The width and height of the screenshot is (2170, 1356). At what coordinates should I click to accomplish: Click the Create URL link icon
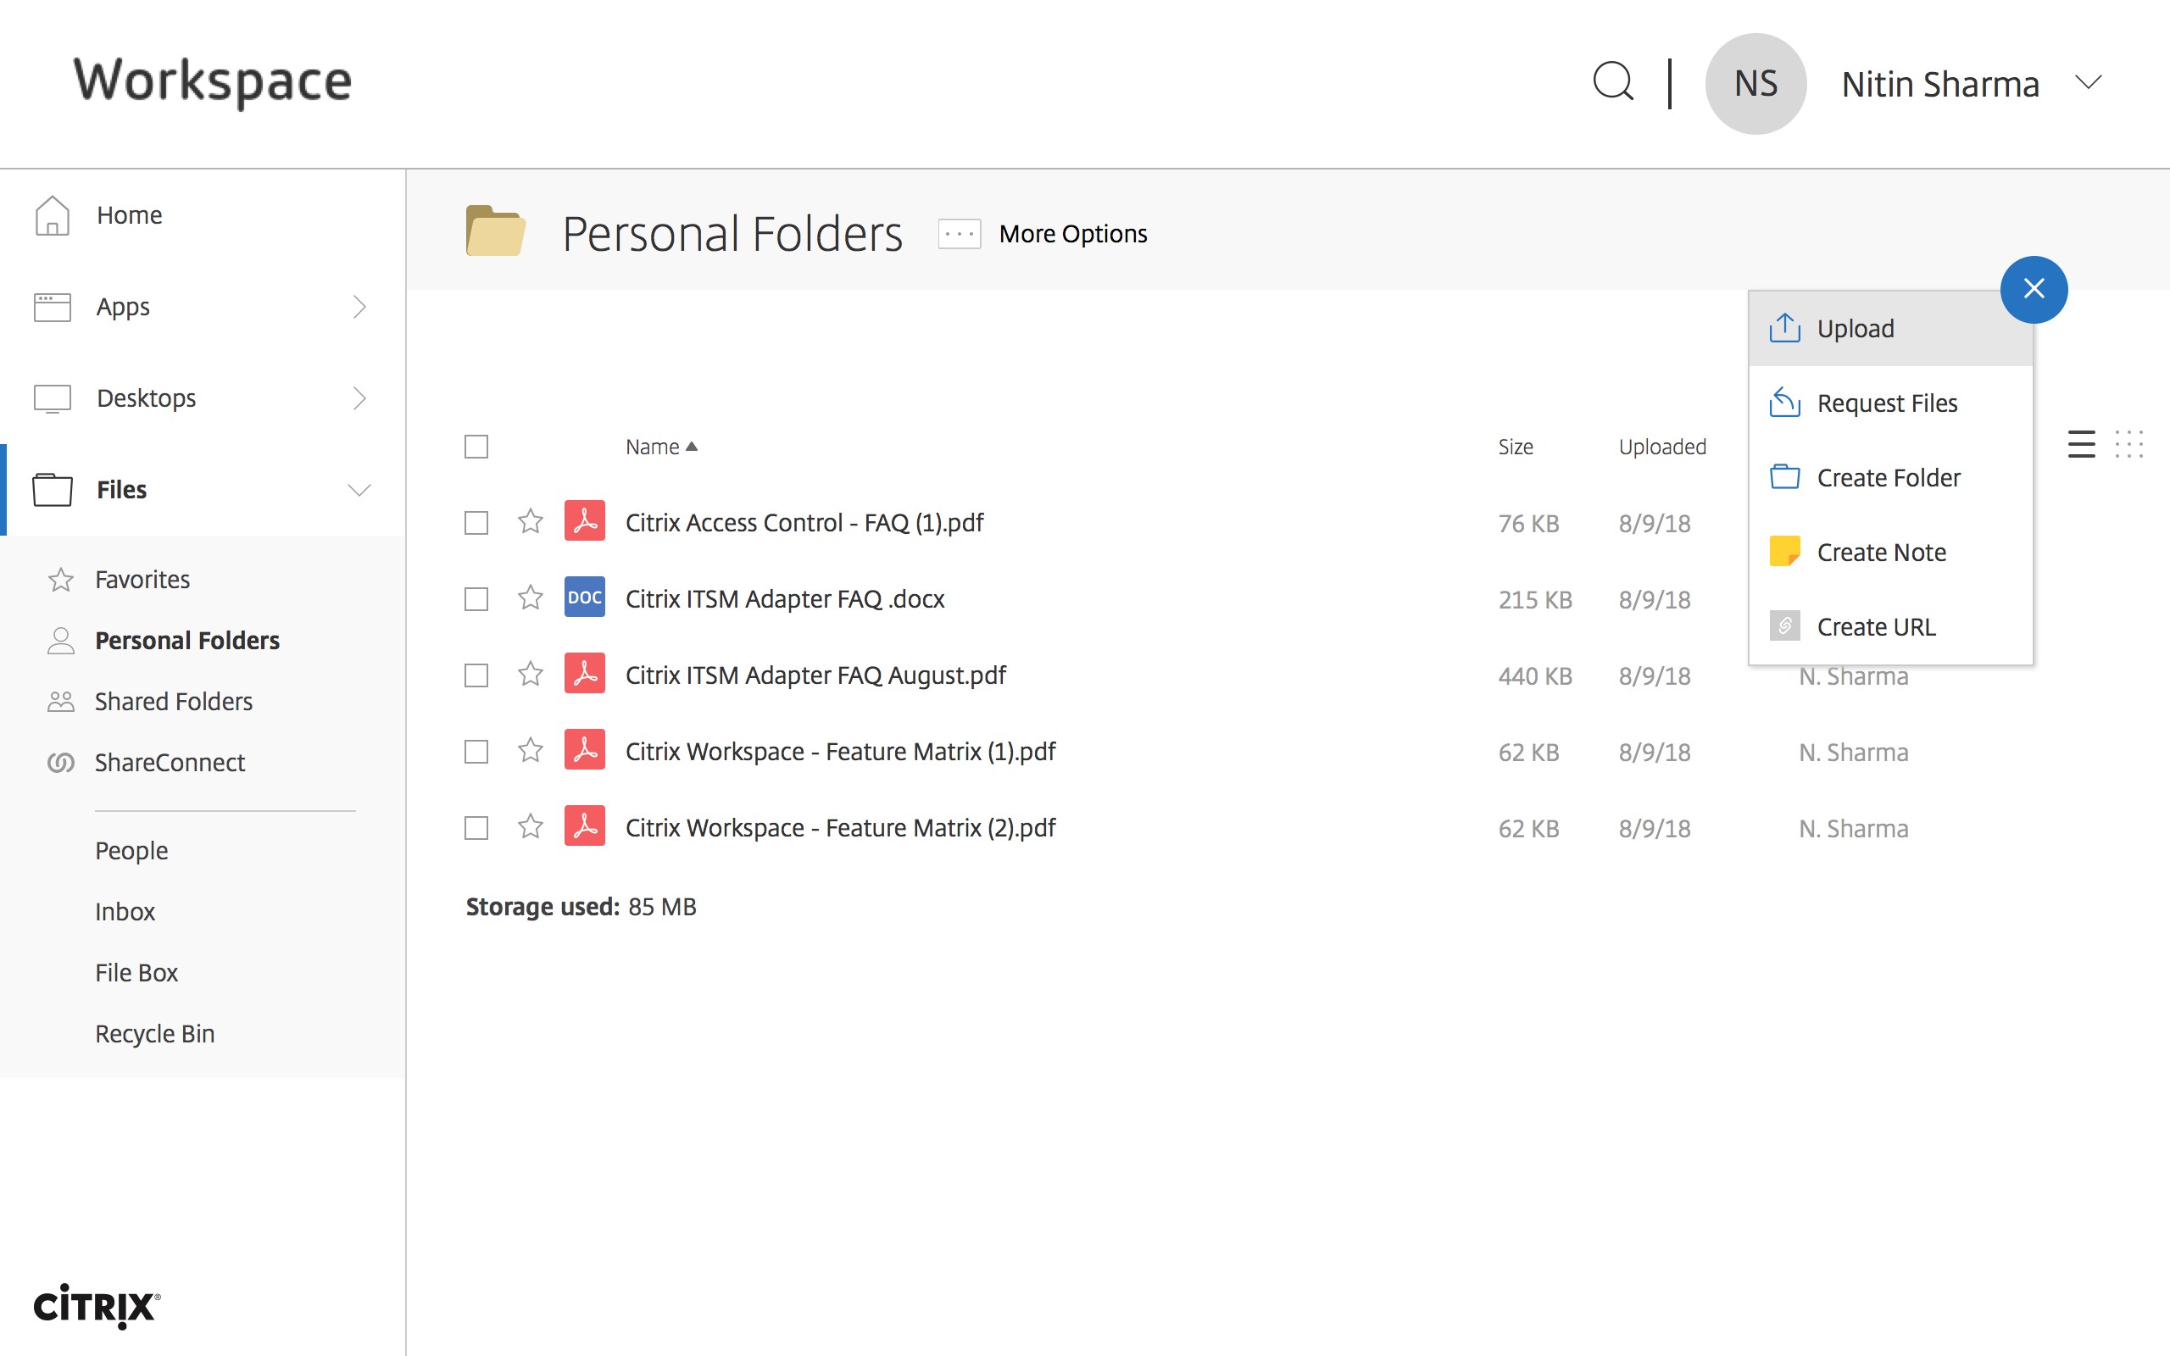[x=1785, y=625]
